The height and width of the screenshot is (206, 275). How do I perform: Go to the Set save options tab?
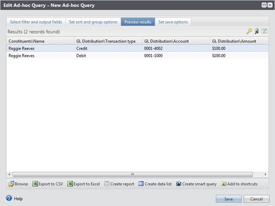173,22
